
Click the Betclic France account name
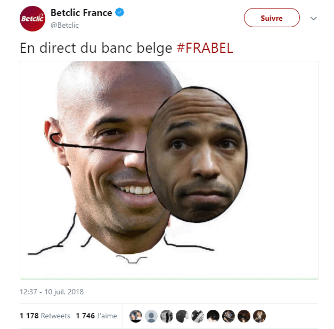point(81,13)
